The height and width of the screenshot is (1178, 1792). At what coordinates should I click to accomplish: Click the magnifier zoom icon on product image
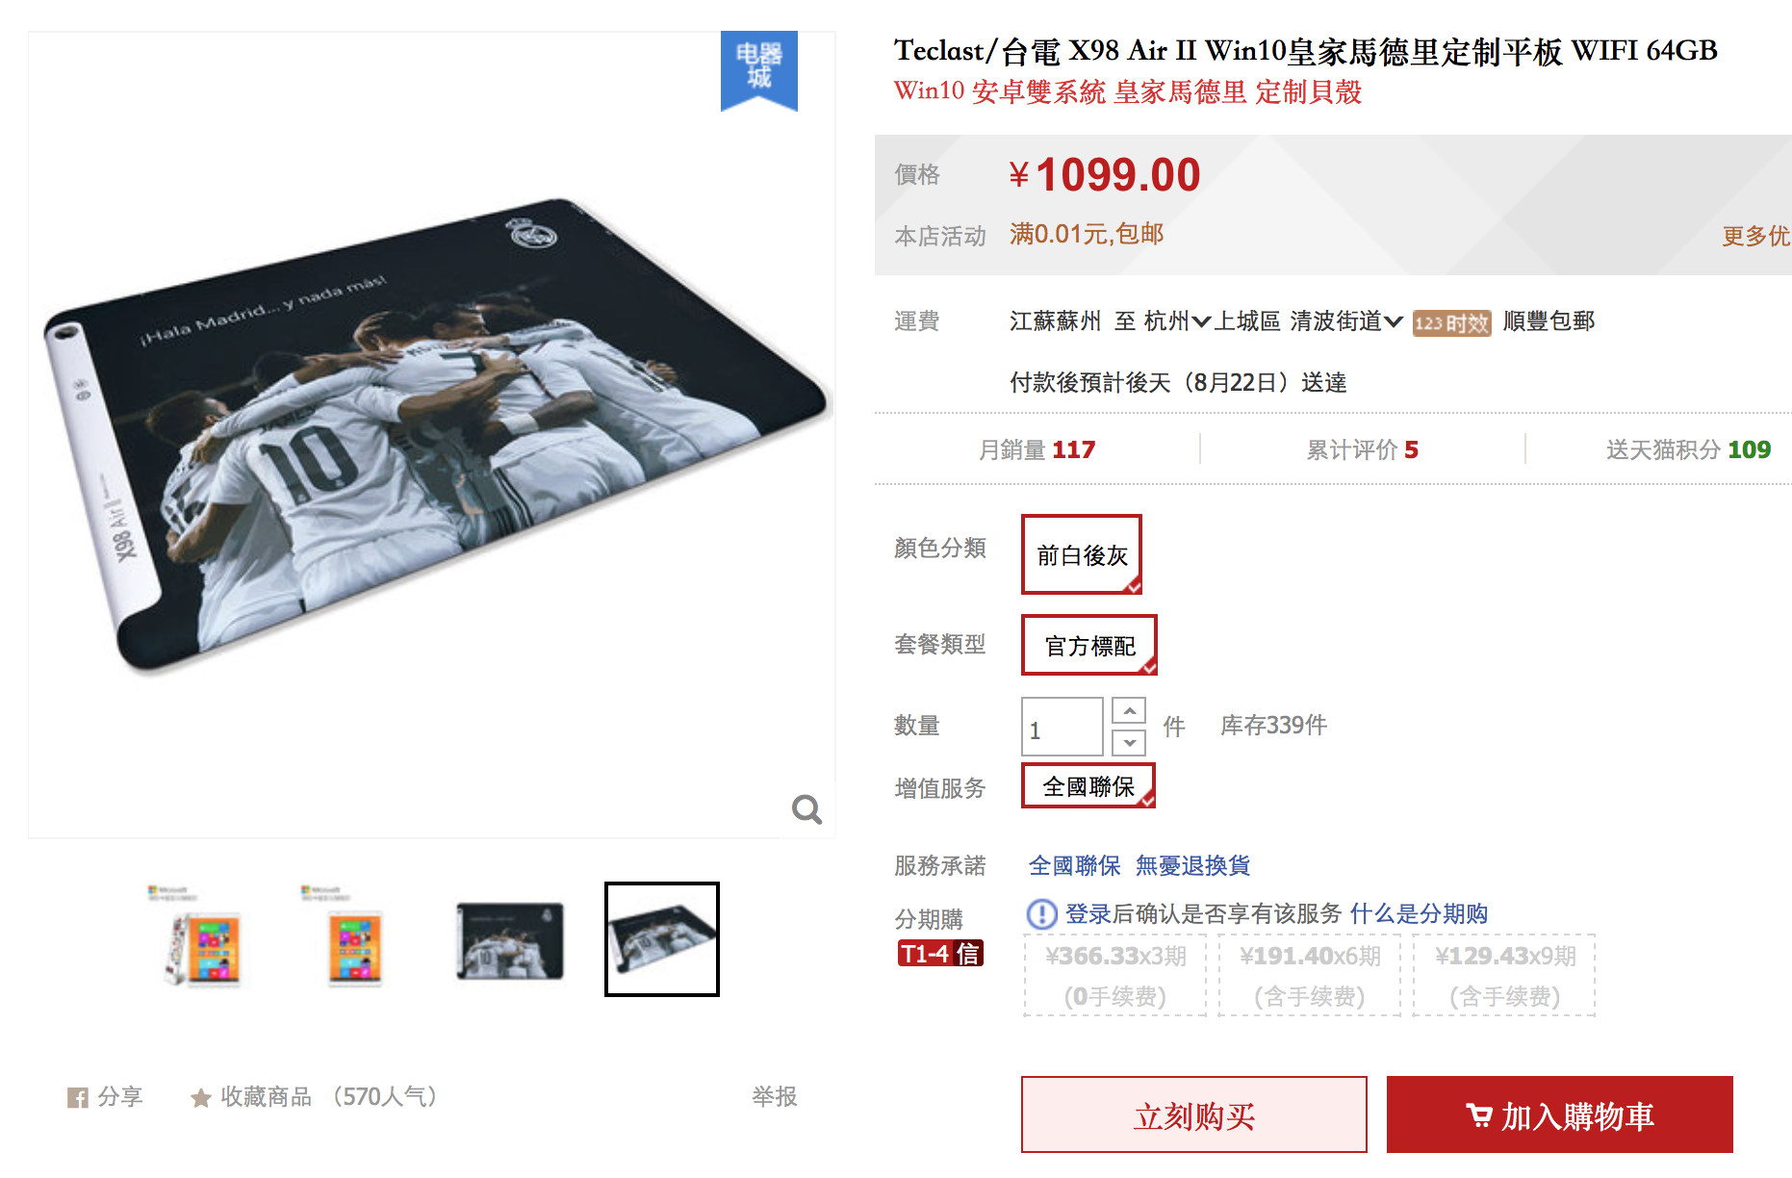pyautogui.click(x=806, y=809)
